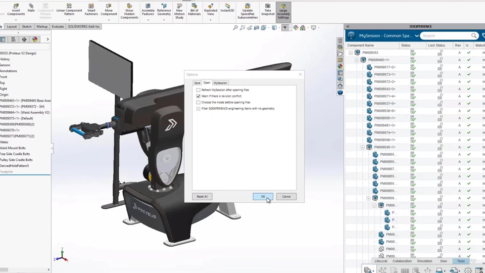Check Choose the mode before opening files
485x273 pixels.
click(x=198, y=102)
